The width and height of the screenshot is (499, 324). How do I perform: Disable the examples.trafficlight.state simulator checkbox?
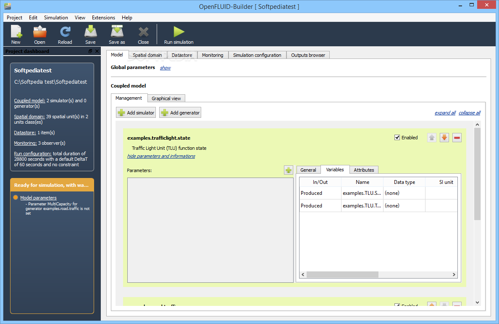click(x=397, y=138)
